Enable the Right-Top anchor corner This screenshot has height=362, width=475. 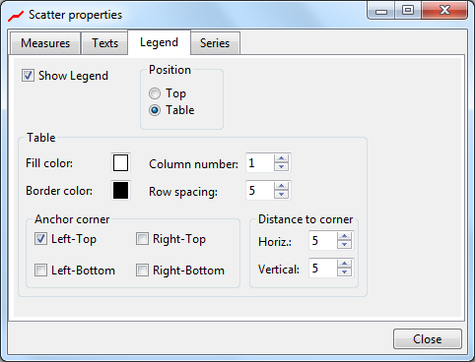142,239
